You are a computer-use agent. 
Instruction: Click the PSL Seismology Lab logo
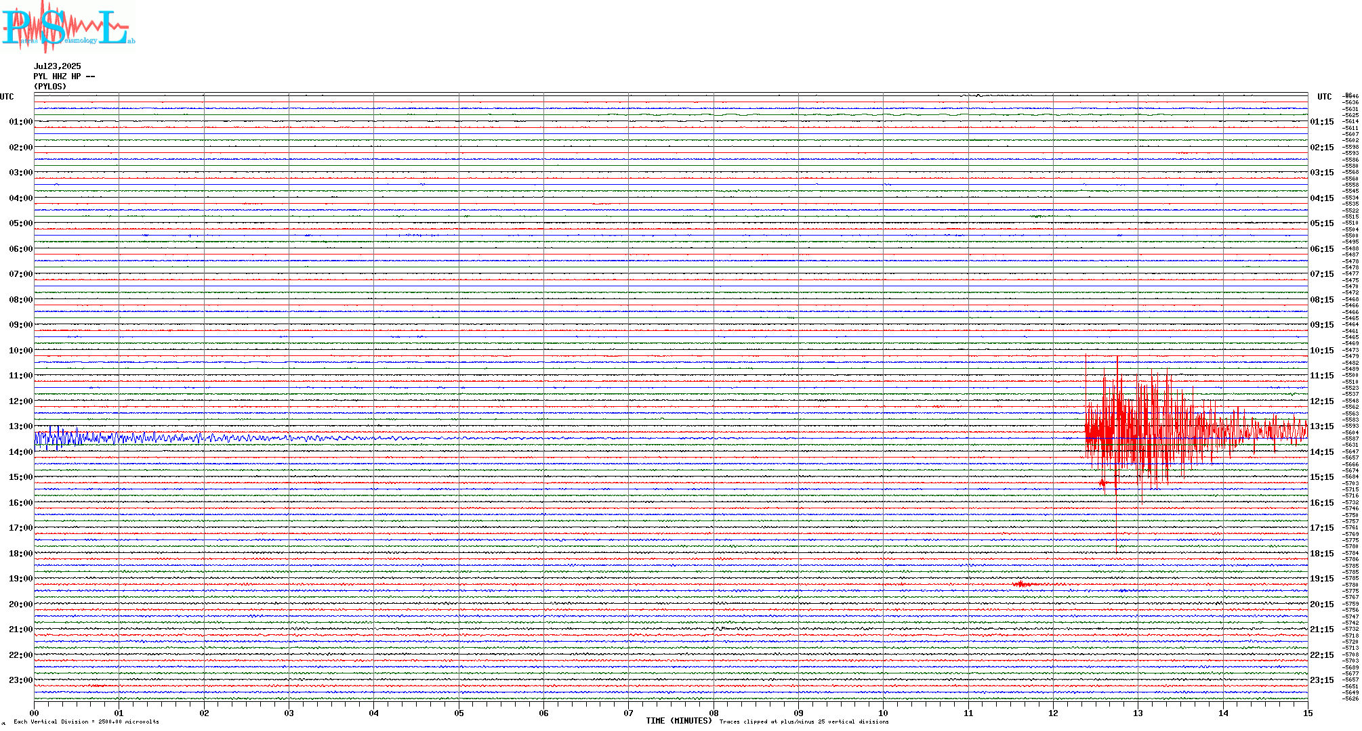pyautogui.click(x=68, y=27)
